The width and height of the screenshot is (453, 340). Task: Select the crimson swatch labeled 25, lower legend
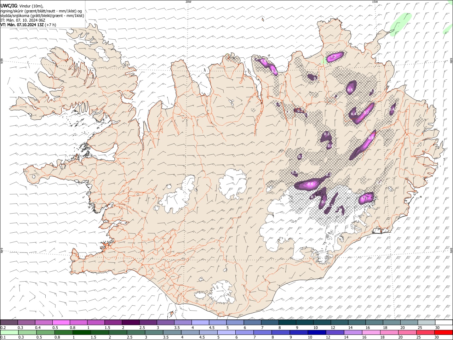coord(425,332)
